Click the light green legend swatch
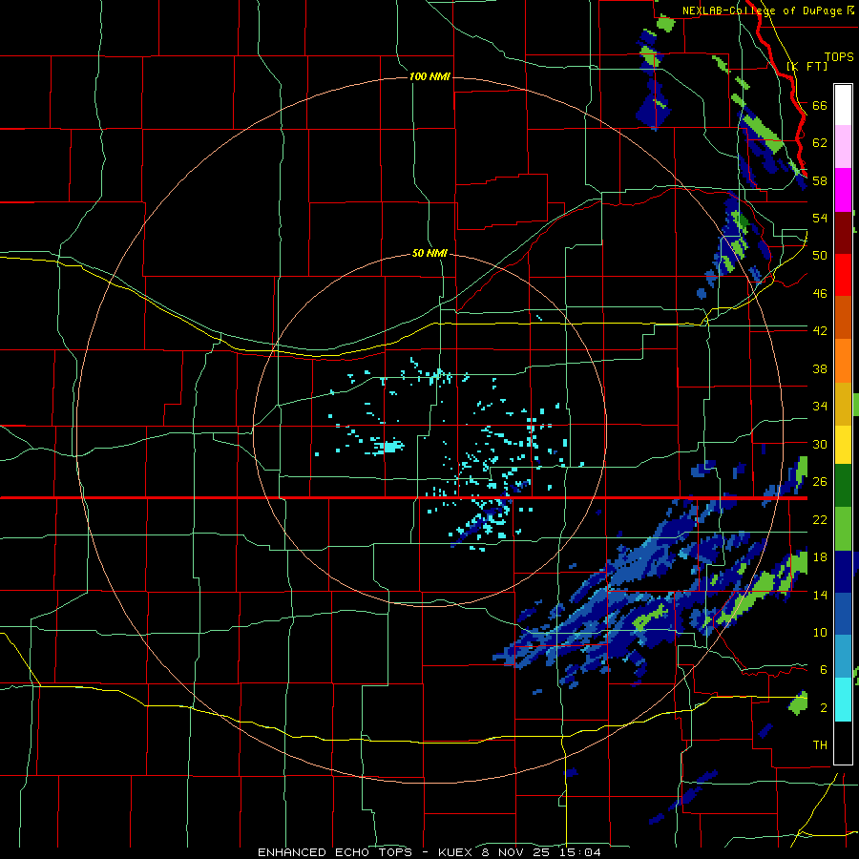The width and height of the screenshot is (859, 859). [x=843, y=529]
